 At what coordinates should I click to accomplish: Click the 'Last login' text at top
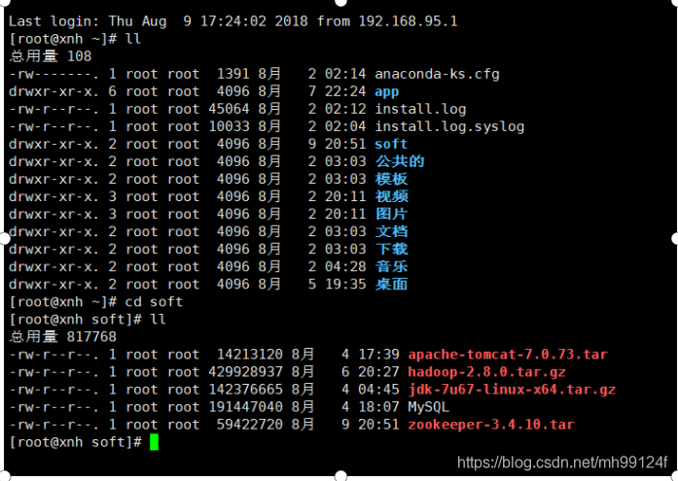click(x=51, y=21)
